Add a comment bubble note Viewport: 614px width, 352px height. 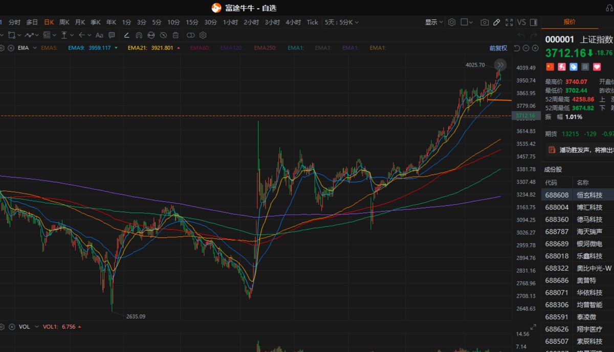112,35
